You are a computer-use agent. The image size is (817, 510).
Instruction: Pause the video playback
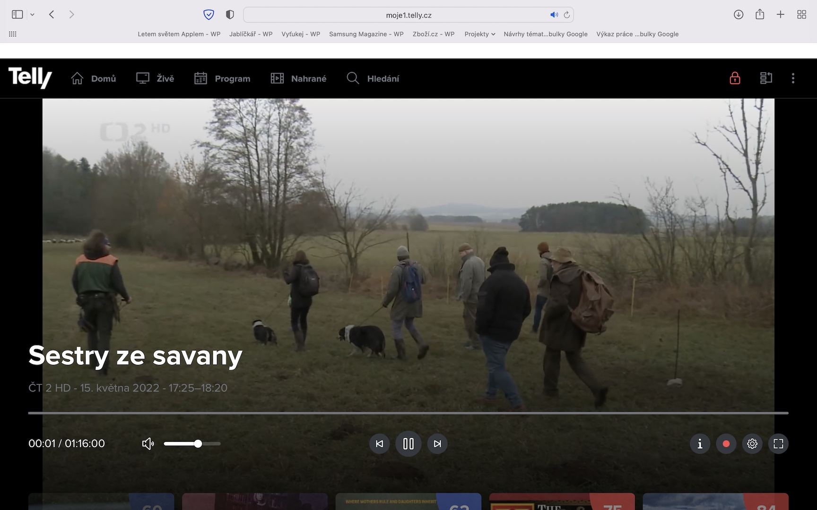(408, 443)
